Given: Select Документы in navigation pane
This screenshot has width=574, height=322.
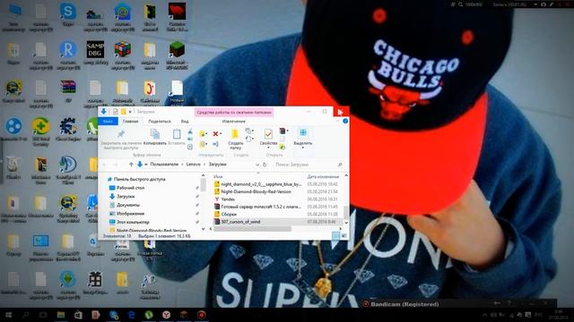Looking at the screenshot, I should point(127,205).
